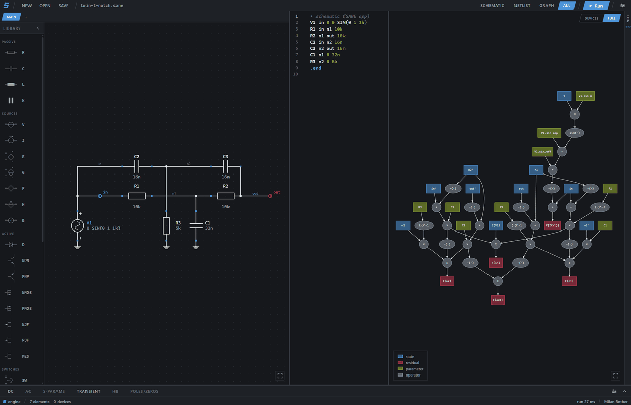
Task: Open the POLES/ZEROS analysis tab
Action: pos(144,391)
